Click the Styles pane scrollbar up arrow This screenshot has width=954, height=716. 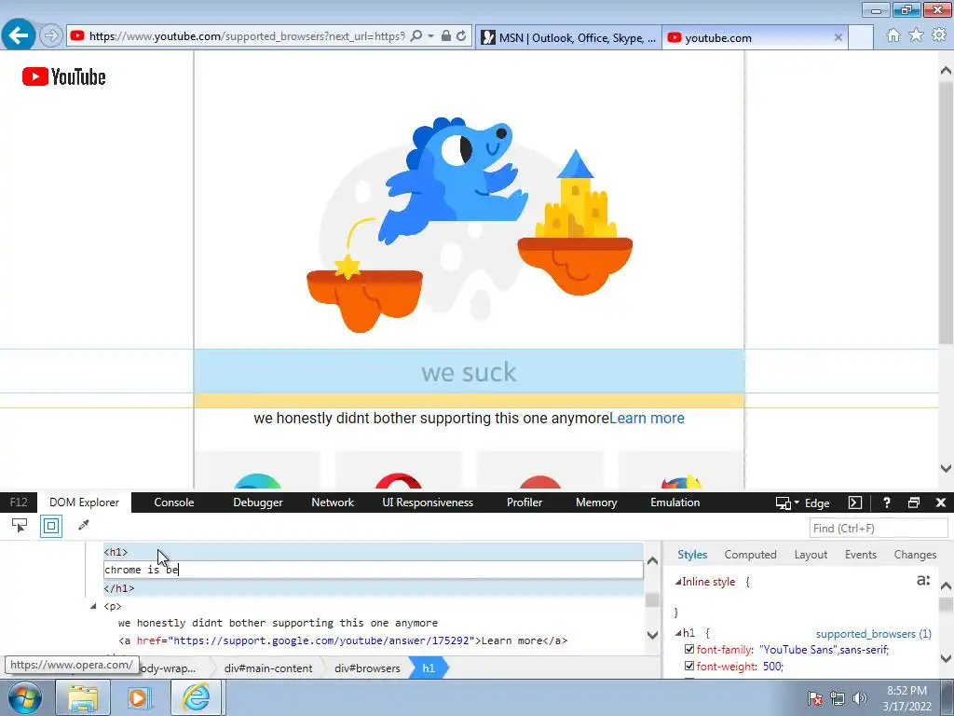click(x=946, y=586)
